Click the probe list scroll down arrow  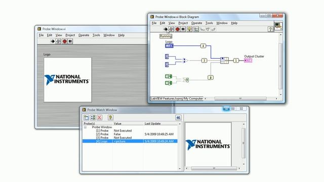(x=180, y=168)
